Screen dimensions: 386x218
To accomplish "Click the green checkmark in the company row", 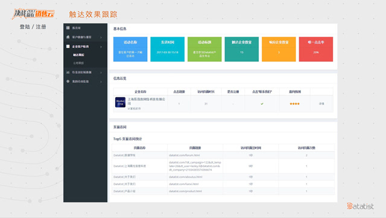I will click(262, 104).
